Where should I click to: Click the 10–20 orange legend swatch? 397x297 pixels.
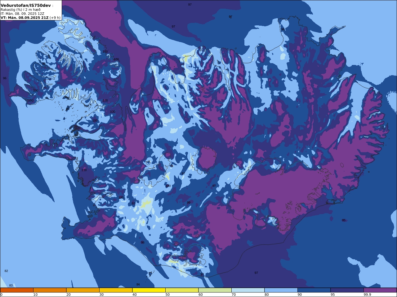tap(50, 290)
